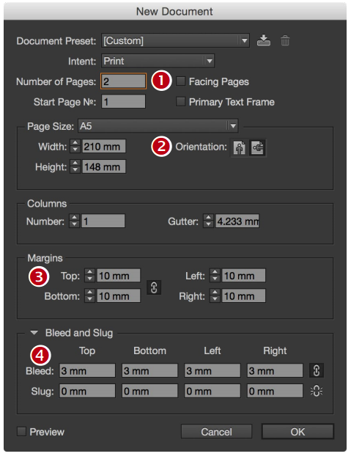This screenshot has width=351, height=459.
Task: Check the Preview checkbox
Action: coord(21,431)
